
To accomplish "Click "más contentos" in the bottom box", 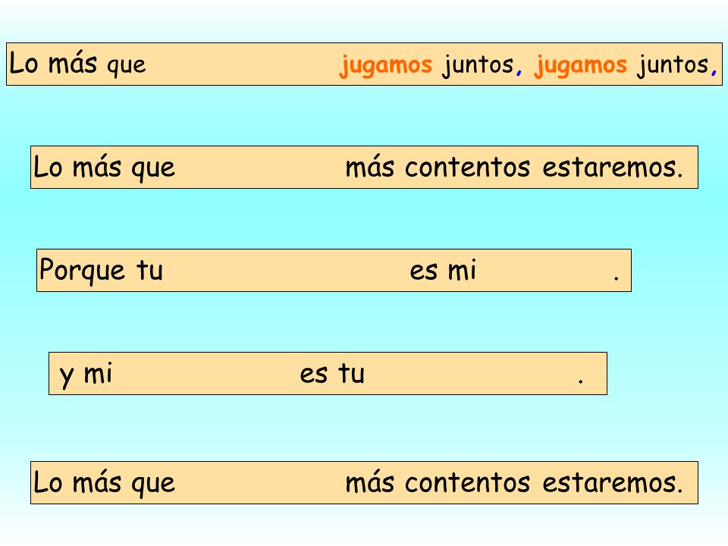I will click(x=438, y=482).
